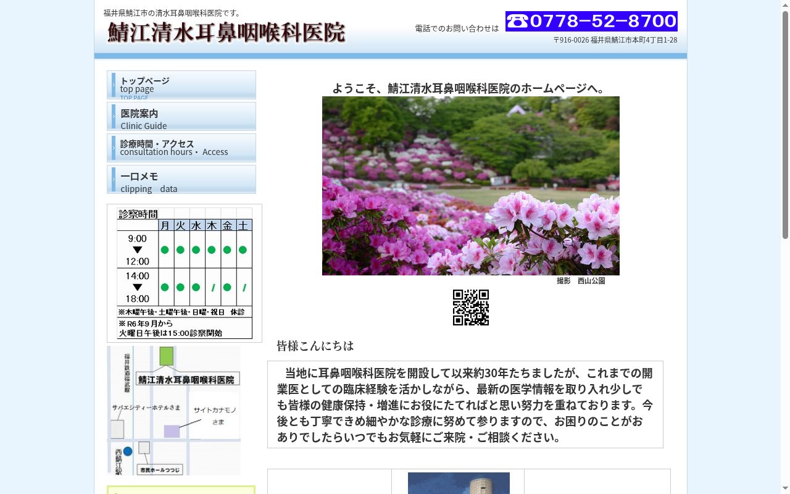Click the welcome heading ようこそ text
This screenshot has width=790, height=494.
pos(471,88)
